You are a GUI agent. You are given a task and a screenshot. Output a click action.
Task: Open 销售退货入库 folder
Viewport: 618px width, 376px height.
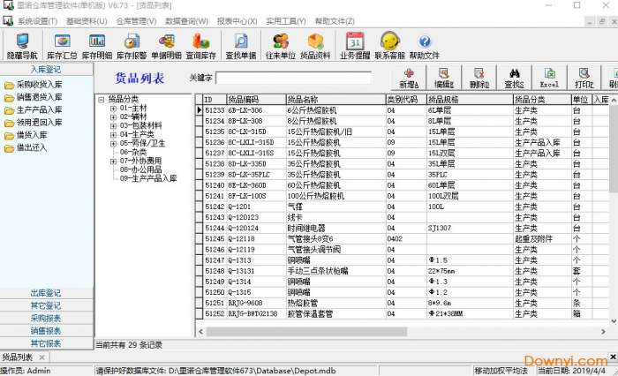[x=34, y=97]
